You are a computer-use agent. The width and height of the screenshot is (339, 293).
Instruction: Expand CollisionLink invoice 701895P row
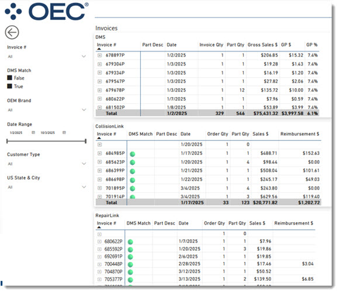click(x=99, y=188)
